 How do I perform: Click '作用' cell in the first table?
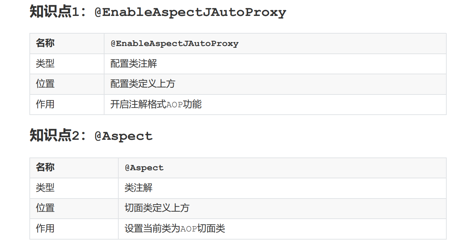[x=45, y=104]
